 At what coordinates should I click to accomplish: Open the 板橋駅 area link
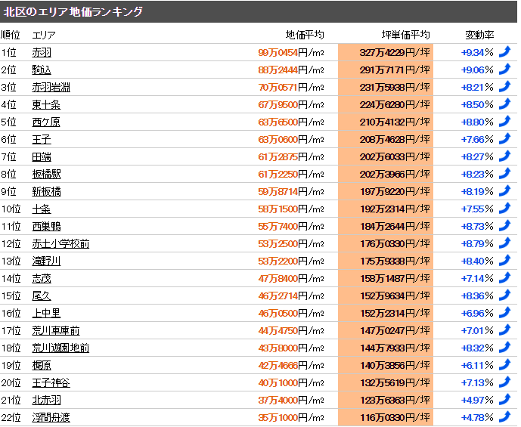[x=46, y=175]
